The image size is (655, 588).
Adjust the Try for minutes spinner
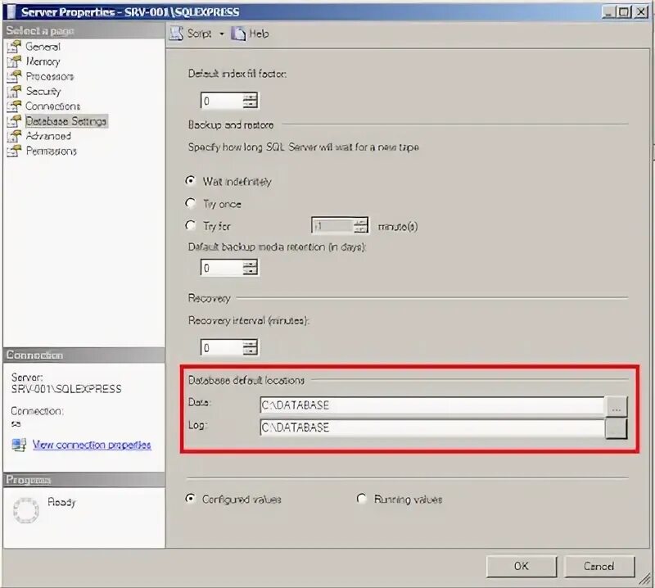click(x=360, y=226)
